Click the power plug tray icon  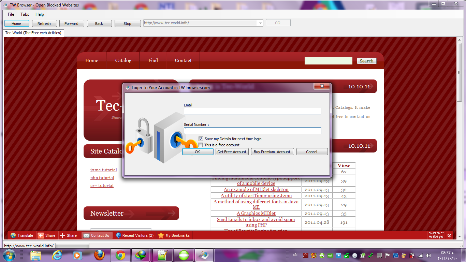point(412,256)
